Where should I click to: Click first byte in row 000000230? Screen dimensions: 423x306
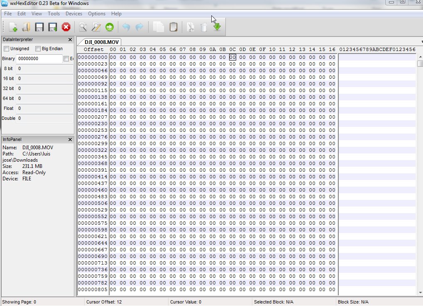113,124
